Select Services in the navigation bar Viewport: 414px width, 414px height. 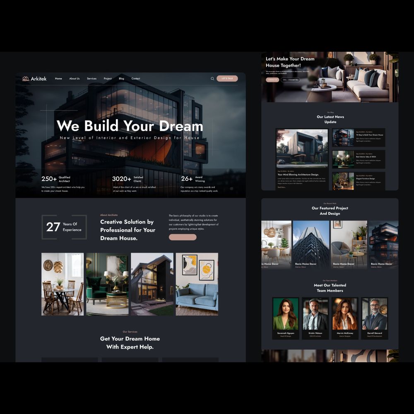[x=91, y=79]
